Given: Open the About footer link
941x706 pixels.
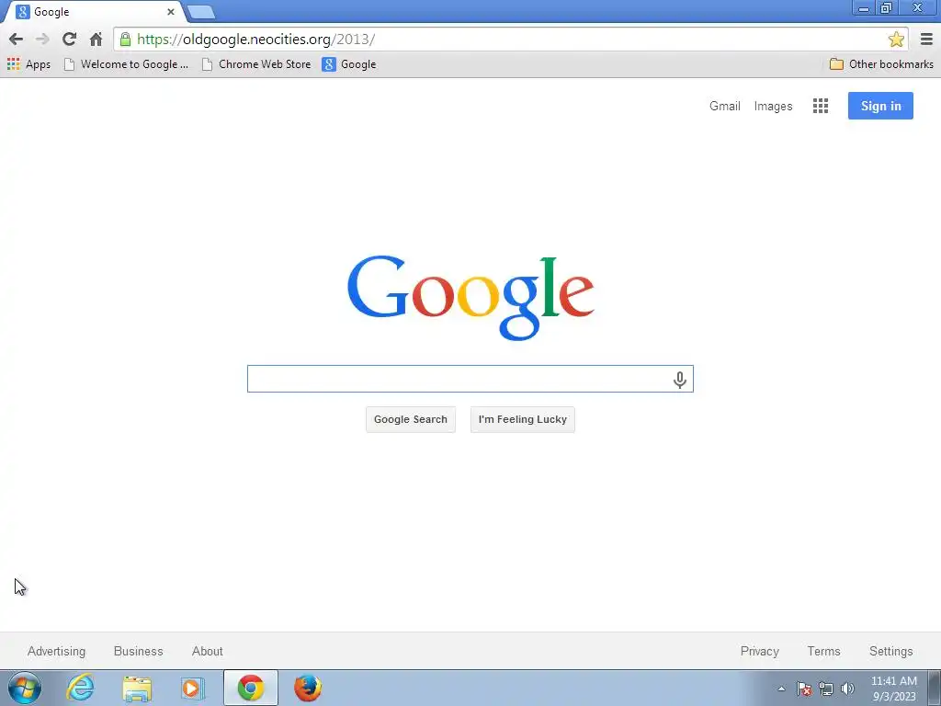Looking at the screenshot, I should coord(208,652).
